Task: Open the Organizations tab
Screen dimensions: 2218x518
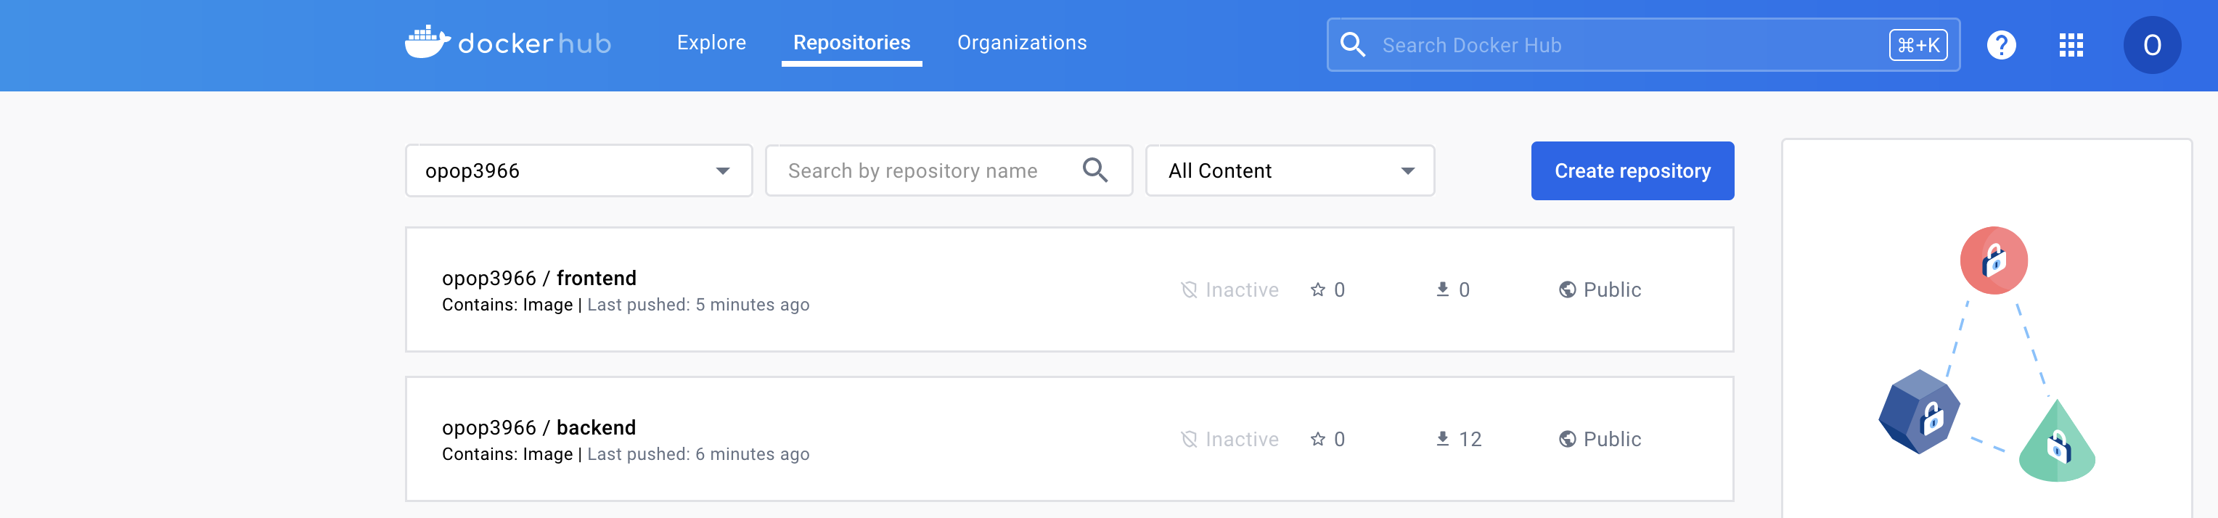Action: pyautogui.click(x=1022, y=42)
